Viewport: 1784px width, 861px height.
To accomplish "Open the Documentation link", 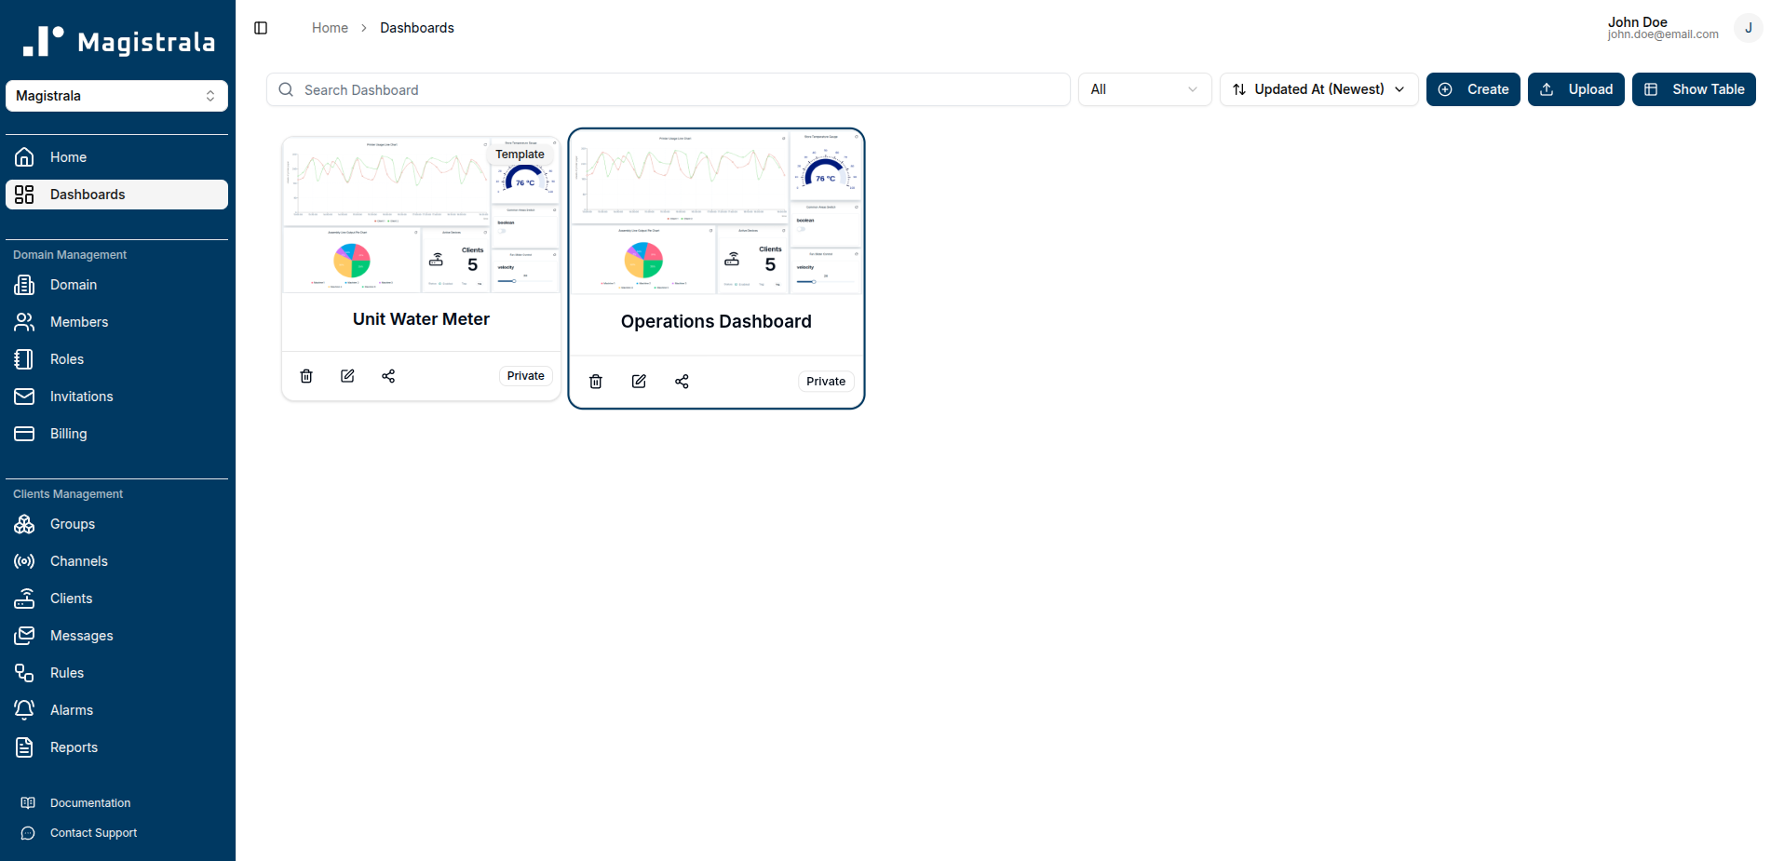I will (x=89, y=802).
